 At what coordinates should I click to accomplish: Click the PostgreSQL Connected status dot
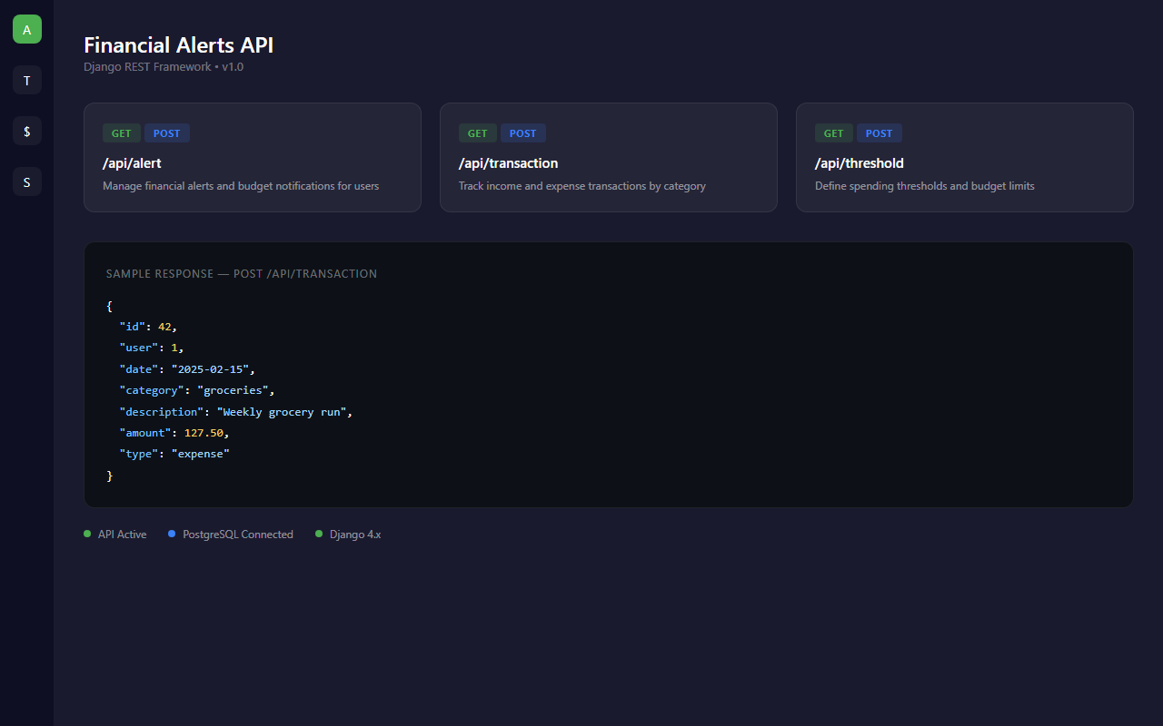(171, 534)
